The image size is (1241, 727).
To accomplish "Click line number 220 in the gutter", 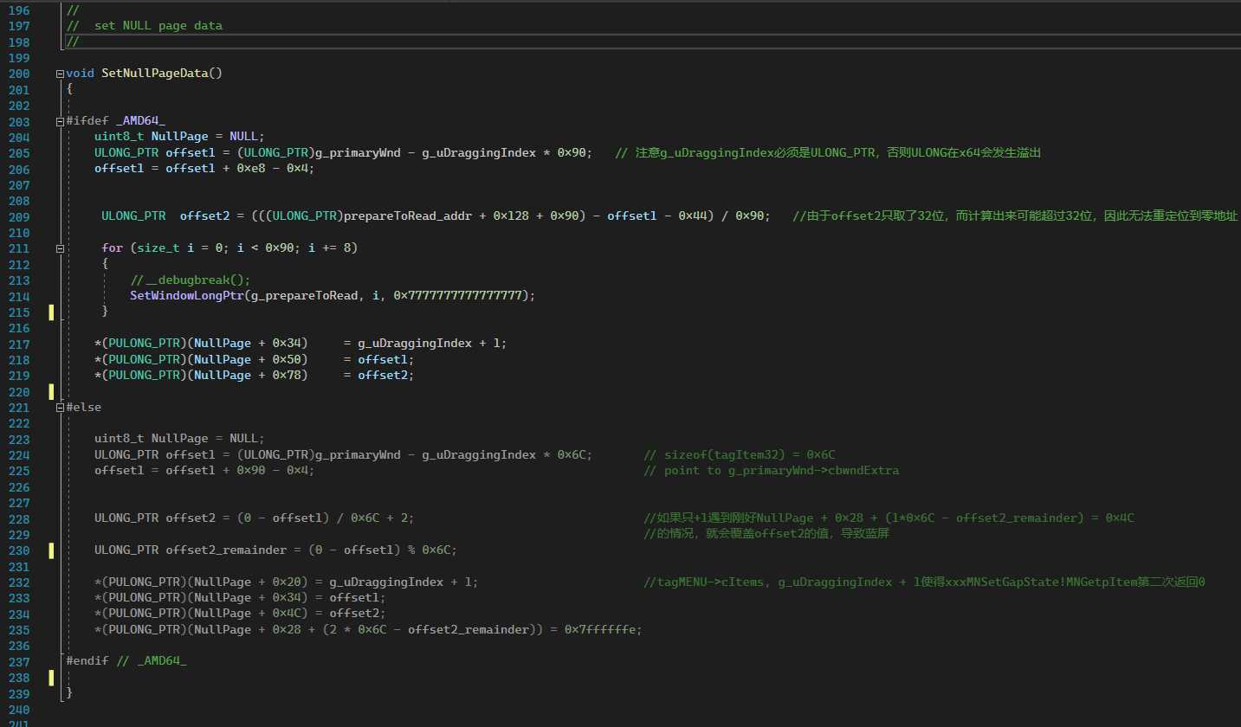I will coord(18,391).
